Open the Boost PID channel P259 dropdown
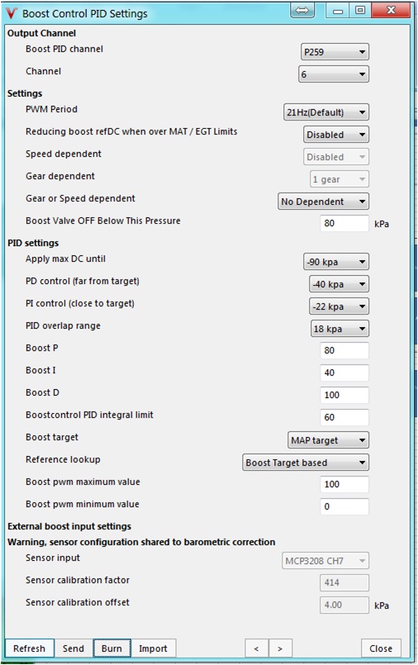The image size is (418, 665). tap(335, 52)
